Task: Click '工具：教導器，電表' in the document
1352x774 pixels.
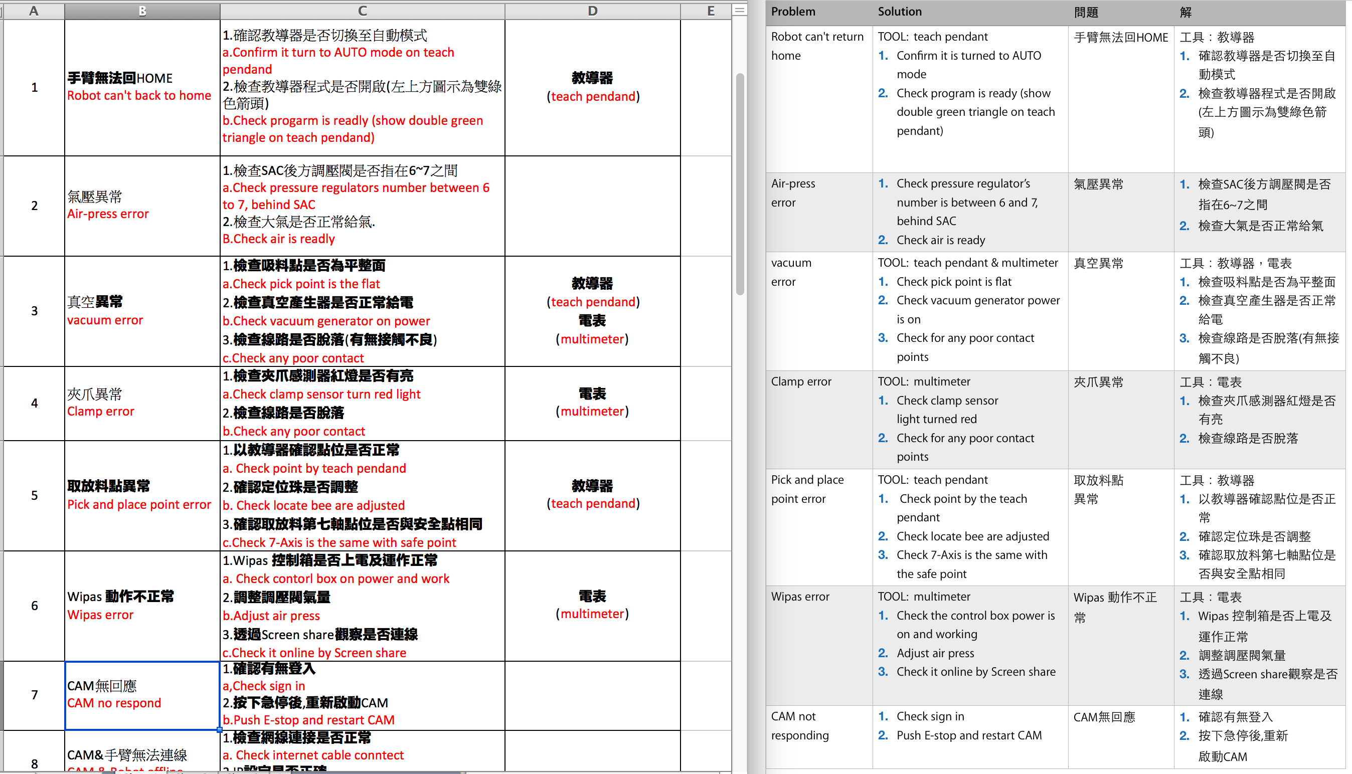Action: [x=1236, y=264]
